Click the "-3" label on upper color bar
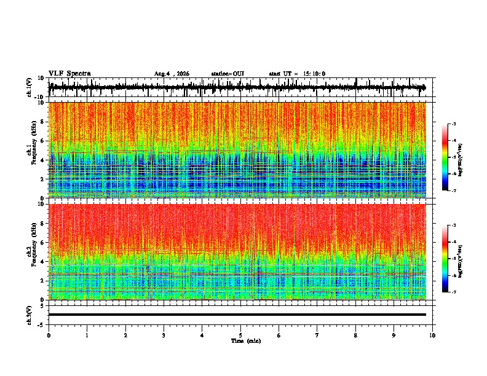Image resolution: width=487 pixels, height=376 pixels. pos(453,123)
